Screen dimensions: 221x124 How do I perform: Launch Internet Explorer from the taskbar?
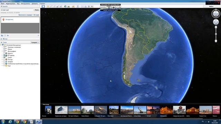10,122
